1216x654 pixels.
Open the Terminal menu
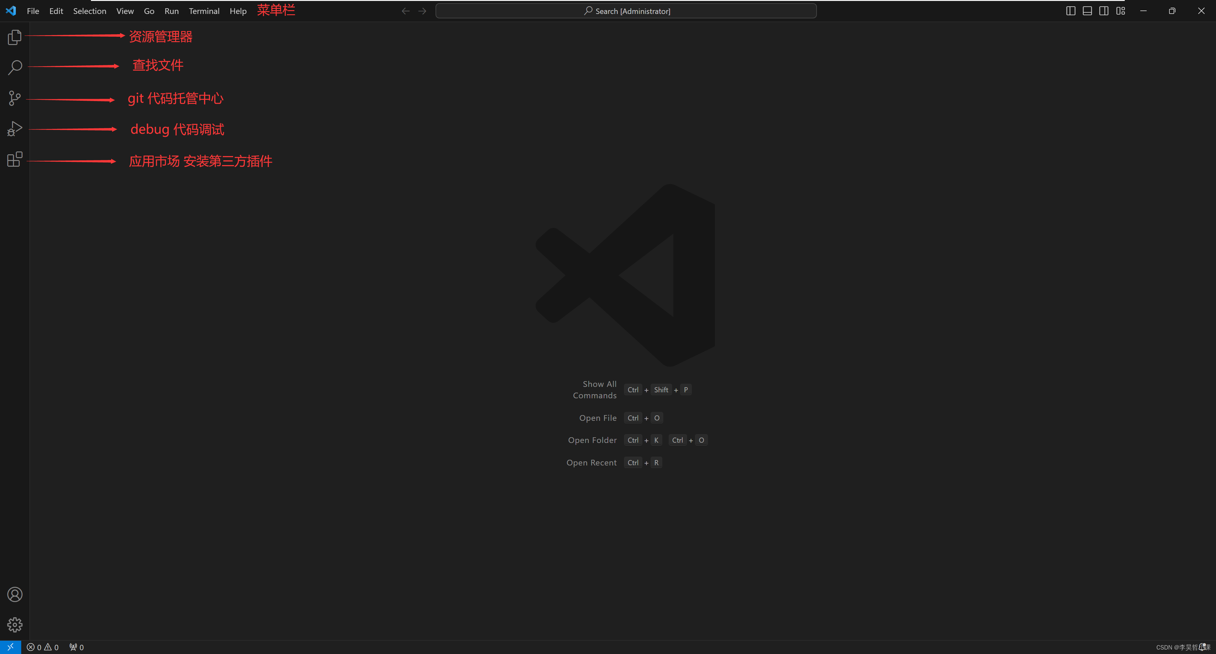pyautogui.click(x=204, y=11)
